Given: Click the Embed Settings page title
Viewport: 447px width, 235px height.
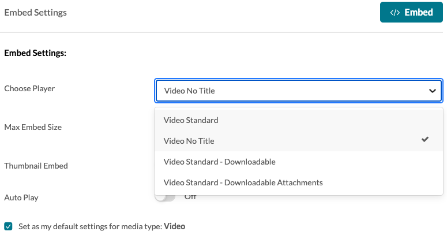Looking at the screenshot, I should 35,13.
